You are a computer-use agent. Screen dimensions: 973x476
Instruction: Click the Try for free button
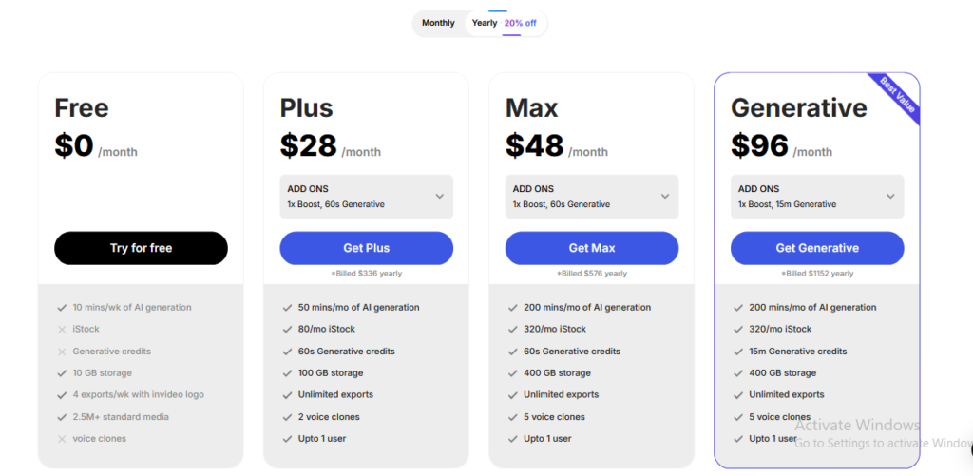pos(141,248)
